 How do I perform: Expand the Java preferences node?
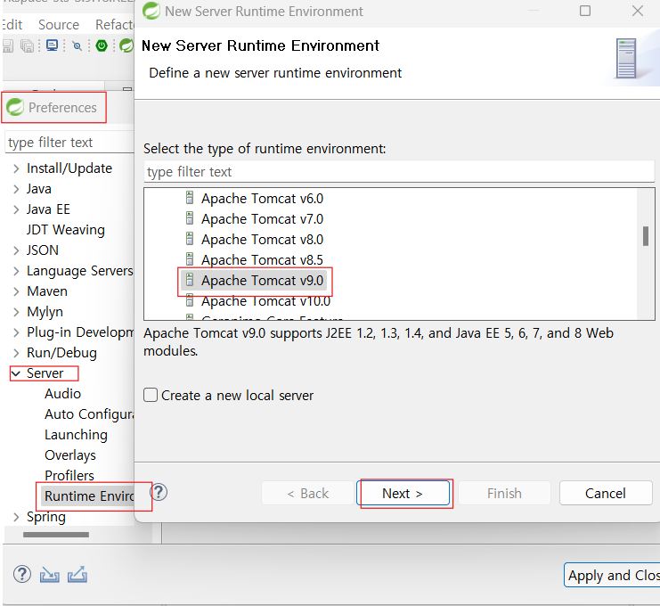point(16,189)
